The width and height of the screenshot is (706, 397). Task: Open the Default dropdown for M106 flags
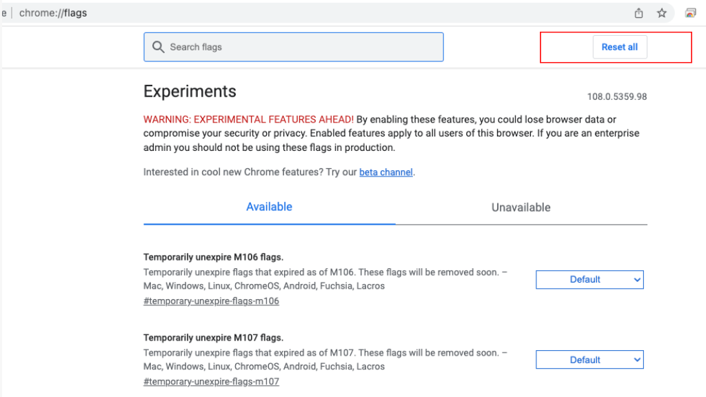coord(589,280)
